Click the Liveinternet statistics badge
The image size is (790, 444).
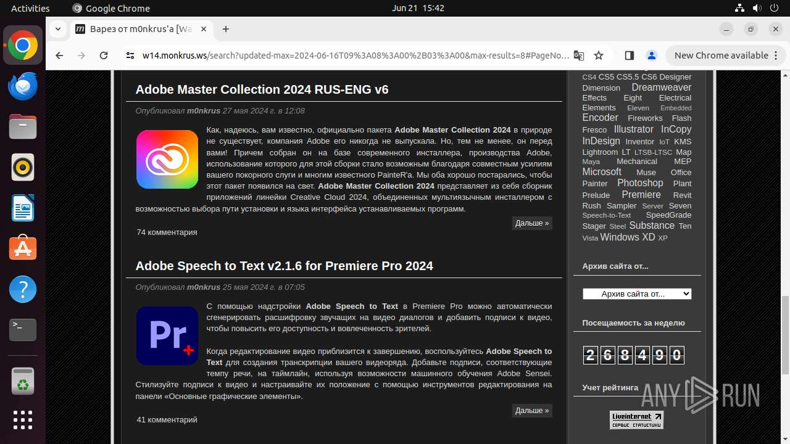coord(636,420)
